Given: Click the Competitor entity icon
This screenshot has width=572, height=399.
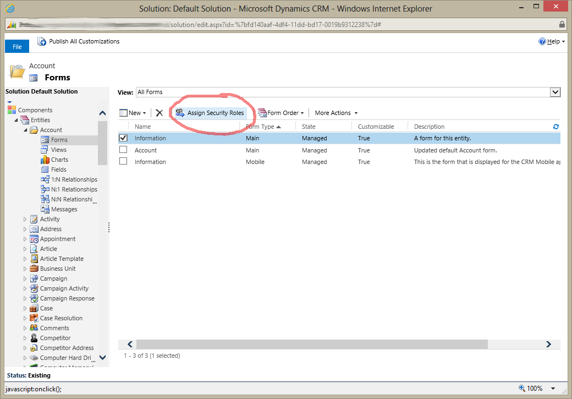Looking at the screenshot, I should [34, 338].
